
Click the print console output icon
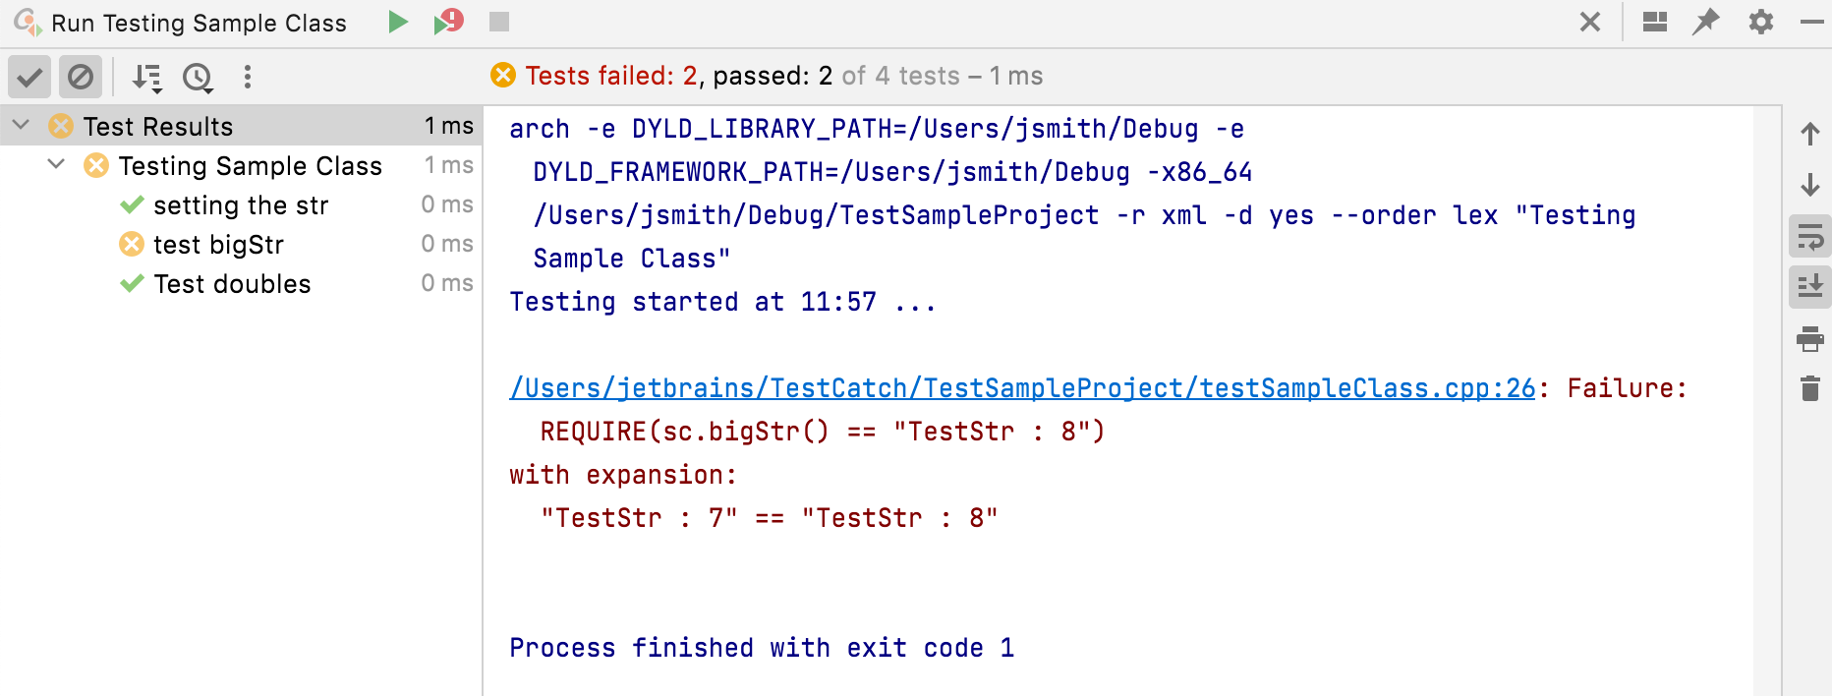pyautogui.click(x=1810, y=340)
